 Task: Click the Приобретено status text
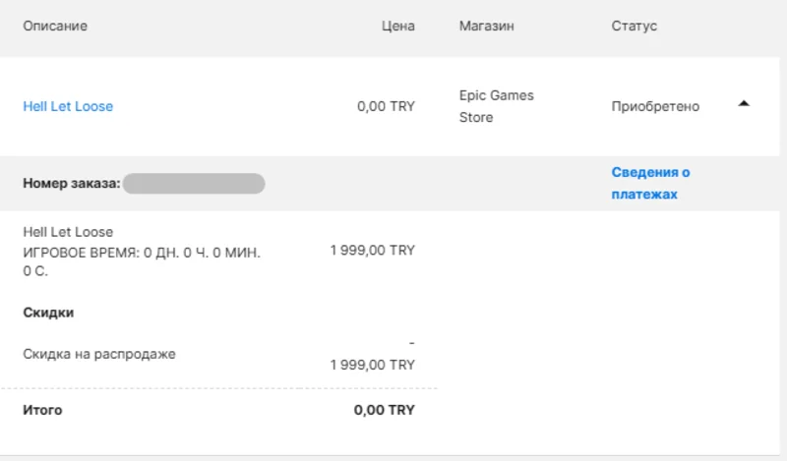[655, 106]
